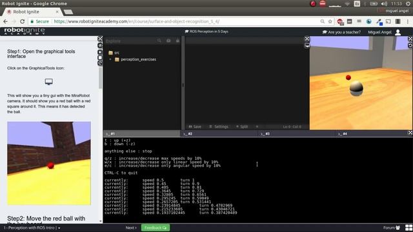This screenshot has width=413, height=232.
Task: Click the notebook vertical scrollbar
Action: [101, 78]
